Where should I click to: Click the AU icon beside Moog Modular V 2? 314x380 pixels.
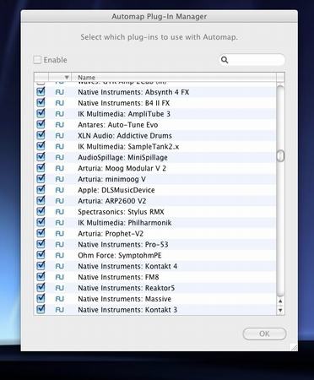pos(60,168)
